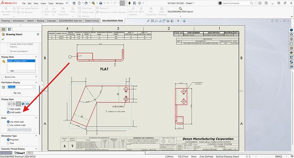
Task: Open the Flat Pattern Display angle dropdown
Action: pyautogui.click(x=34, y=87)
